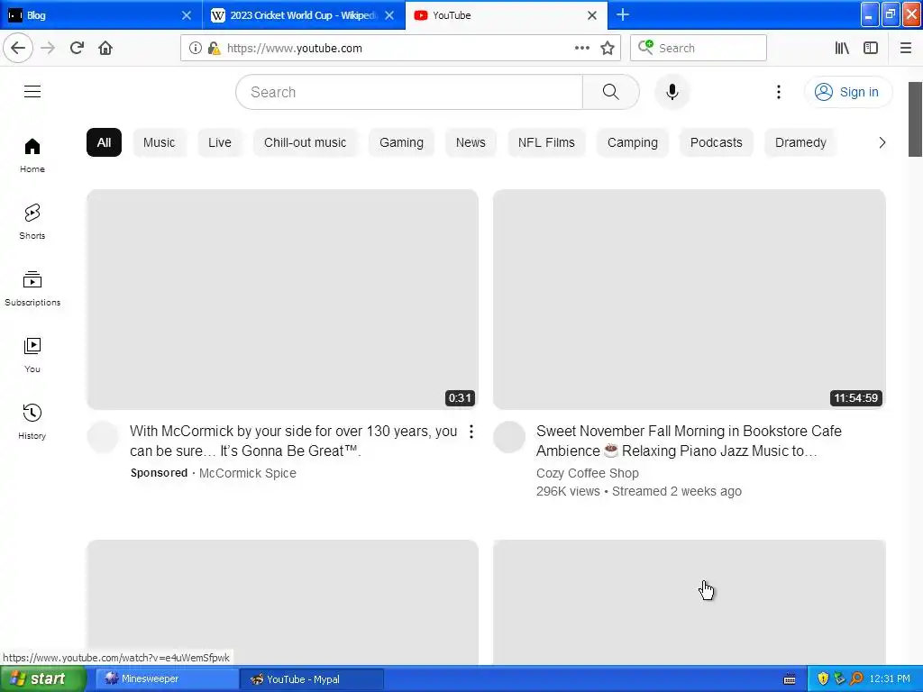Viewport: 923px width, 692px height.
Task: Select the News filter chip
Action: 471,142
